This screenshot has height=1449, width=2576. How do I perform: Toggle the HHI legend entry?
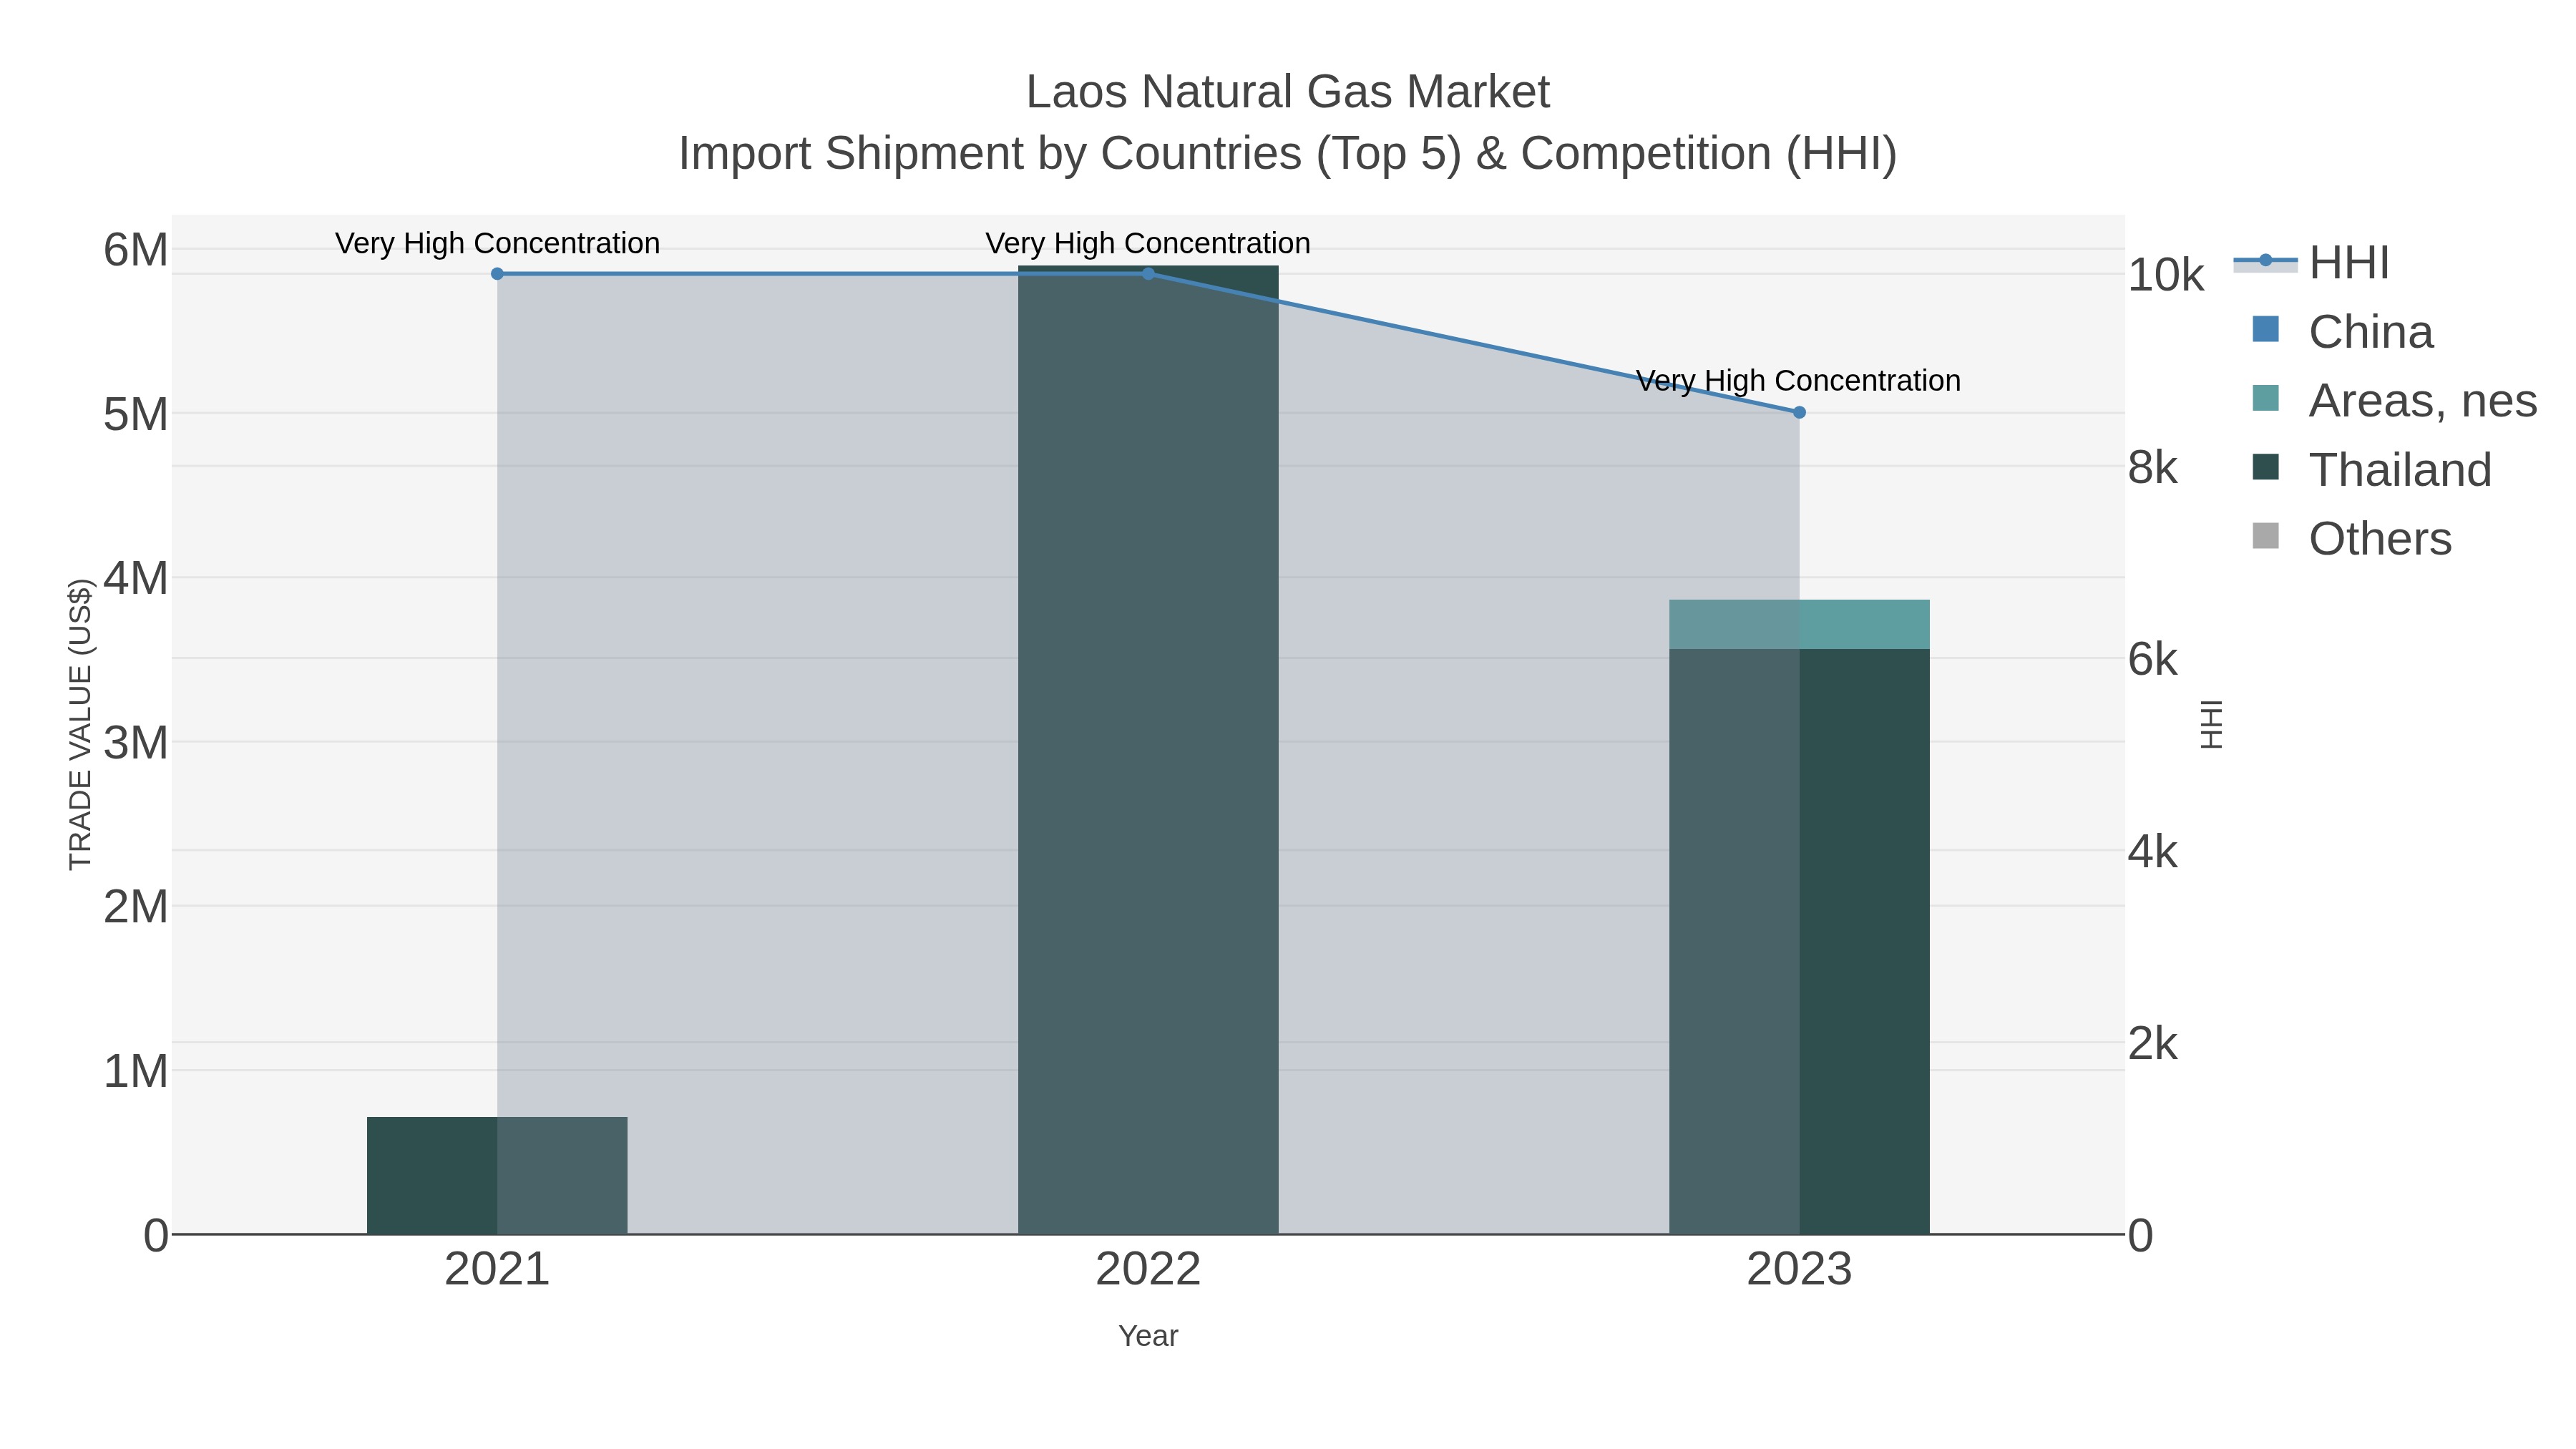pos(2311,263)
